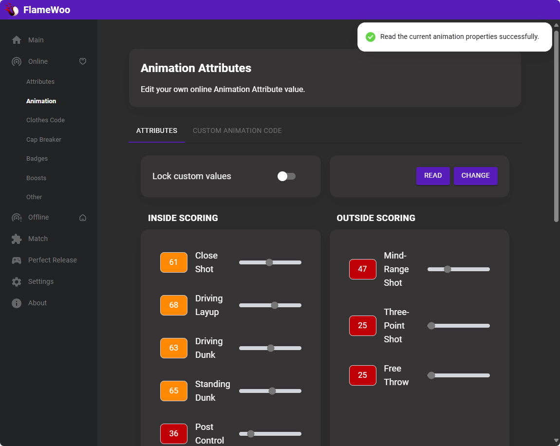The height and width of the screenshot is (446, 560).
Task: Toggle the Lock custom values switch
Action: pyautogui.click(x=286, y=176)
